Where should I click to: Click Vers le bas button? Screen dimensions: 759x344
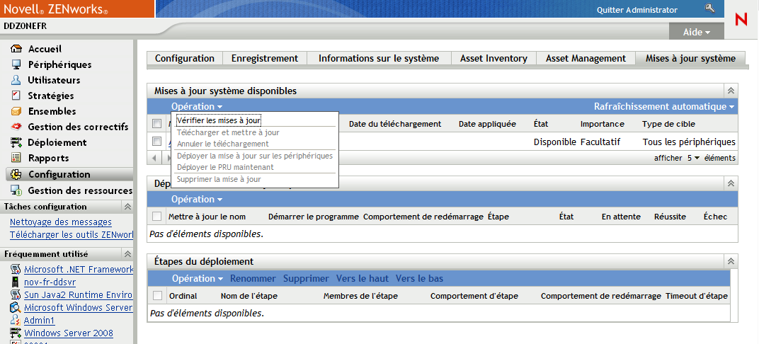point(419,279)
